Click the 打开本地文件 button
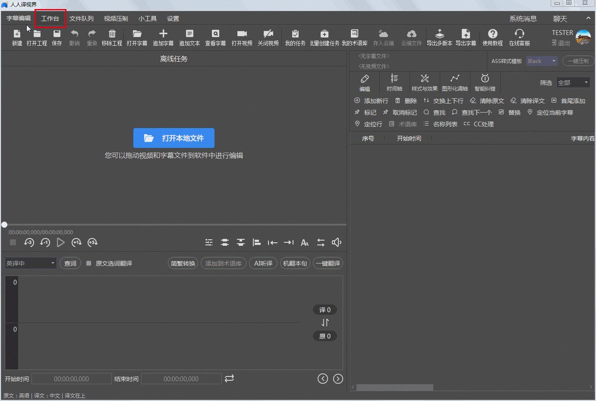Viewport: 596px width, 401px height. 174,138
